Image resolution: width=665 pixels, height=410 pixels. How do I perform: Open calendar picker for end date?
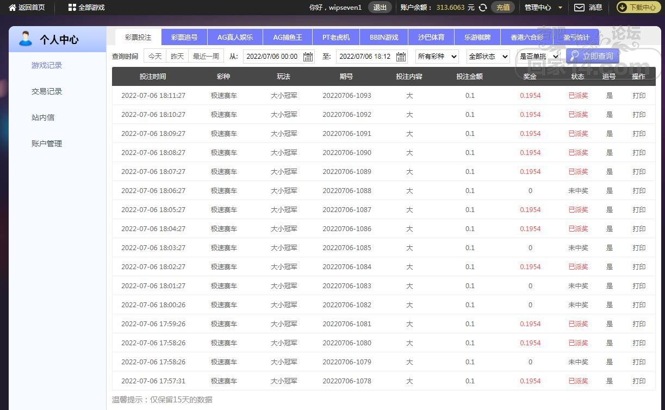tap(401, 57)
